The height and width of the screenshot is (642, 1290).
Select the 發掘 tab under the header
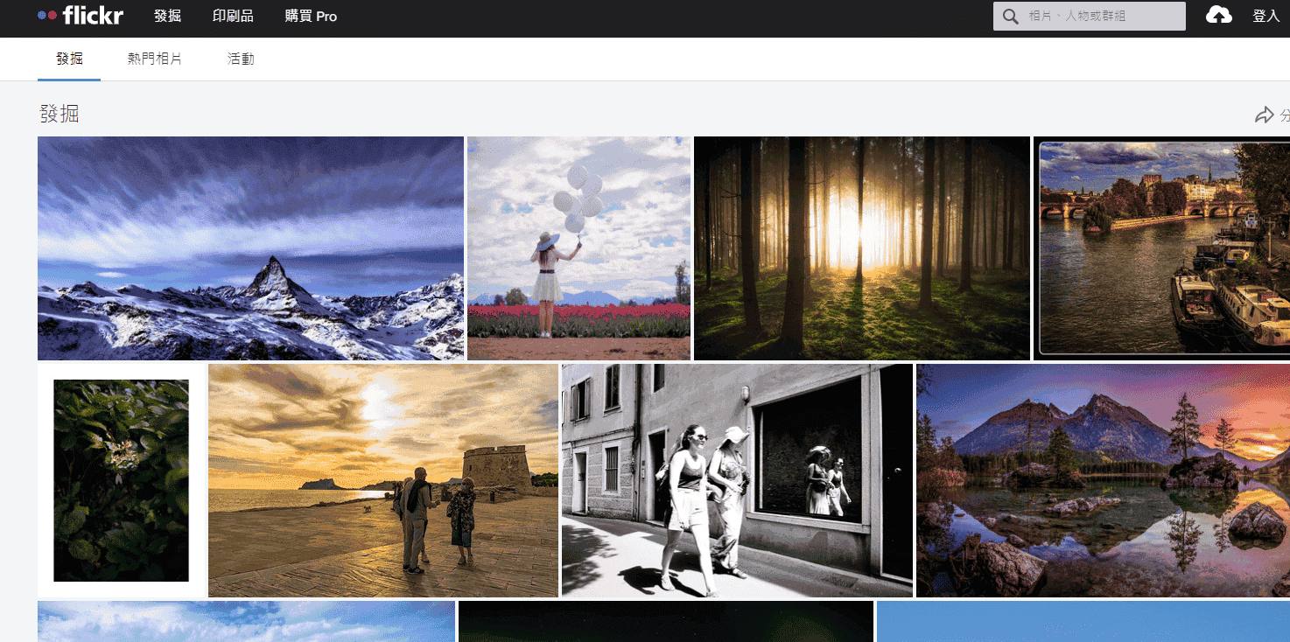(x=69, y=59)
